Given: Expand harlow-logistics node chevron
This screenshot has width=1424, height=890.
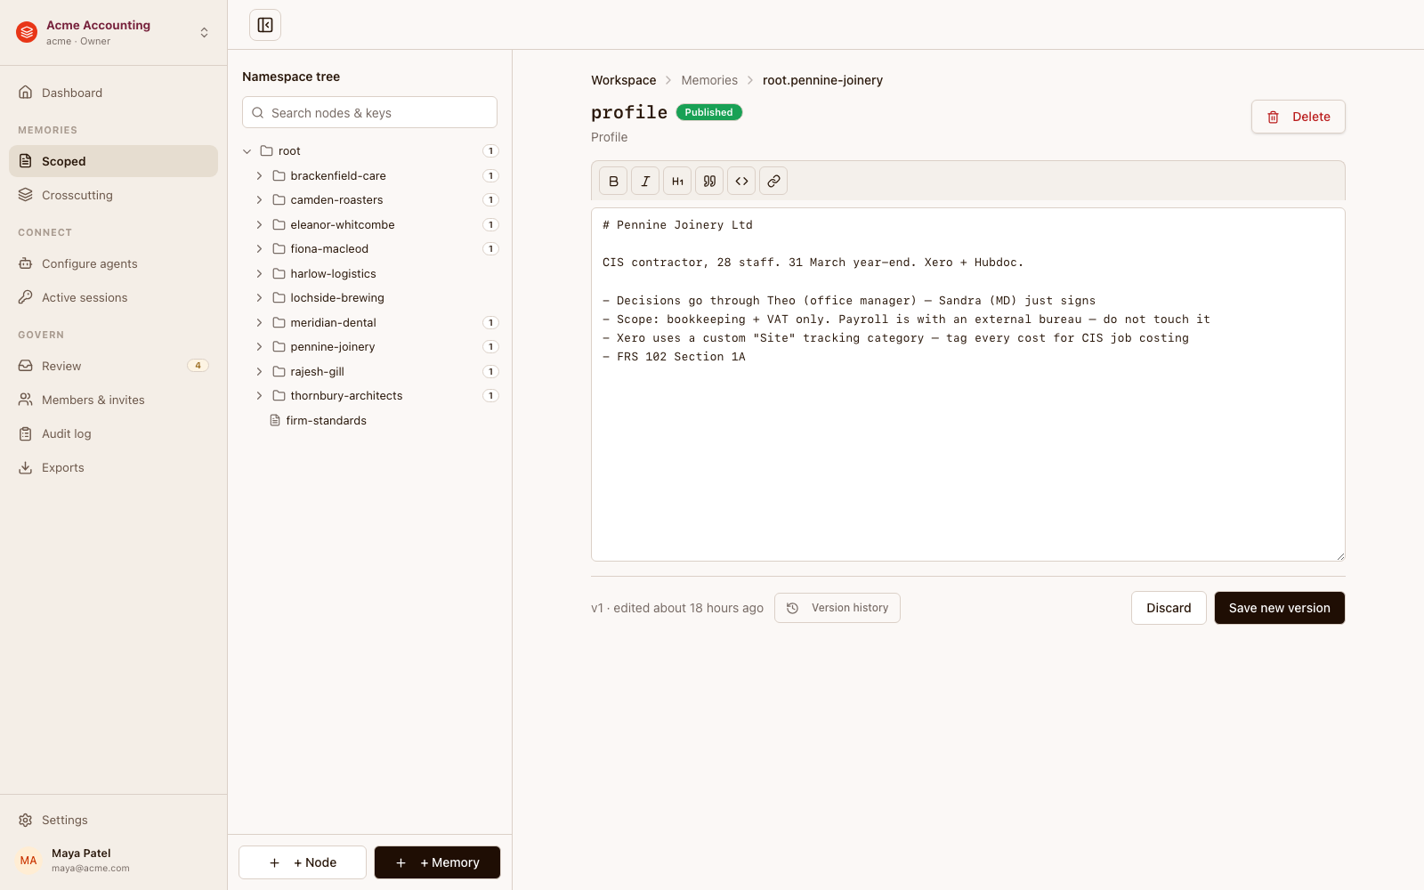Looking at the screenshot, I should click(x=259, y=274).
